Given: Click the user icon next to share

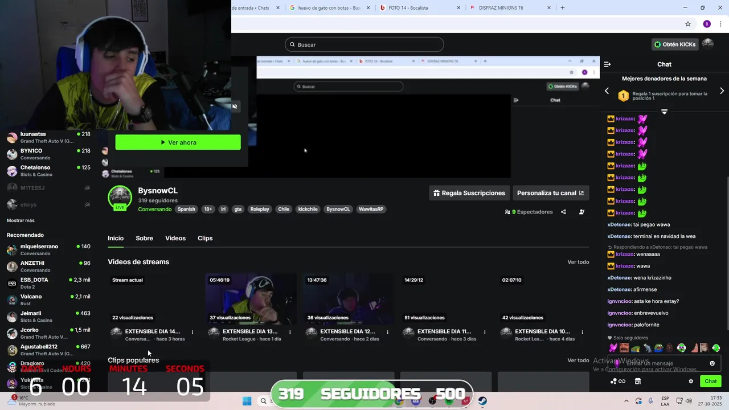Looking at the screenshot, I should [581, 212].
